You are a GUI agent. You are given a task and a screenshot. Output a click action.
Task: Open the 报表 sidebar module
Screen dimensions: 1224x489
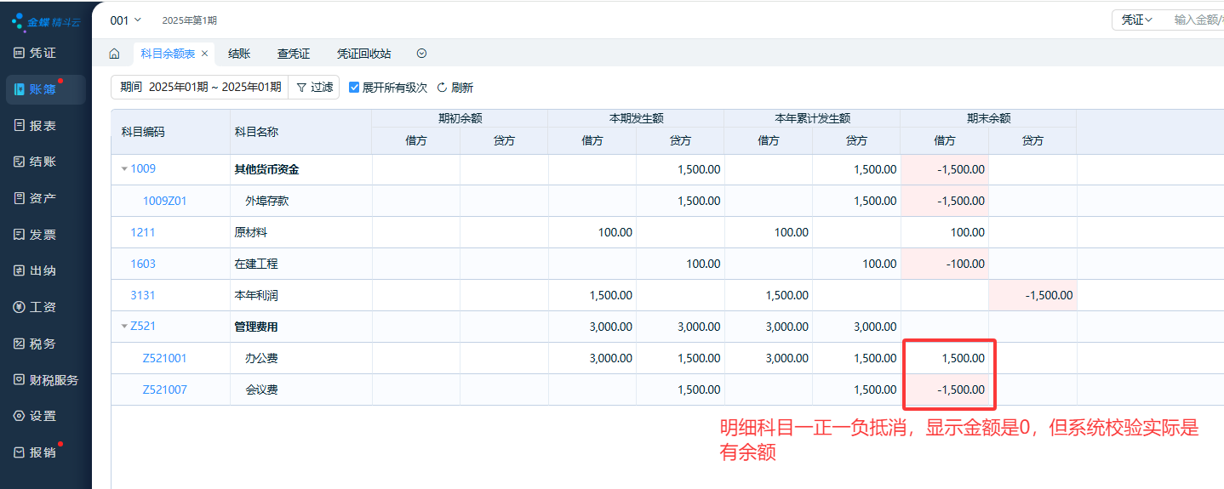[35, 126]
